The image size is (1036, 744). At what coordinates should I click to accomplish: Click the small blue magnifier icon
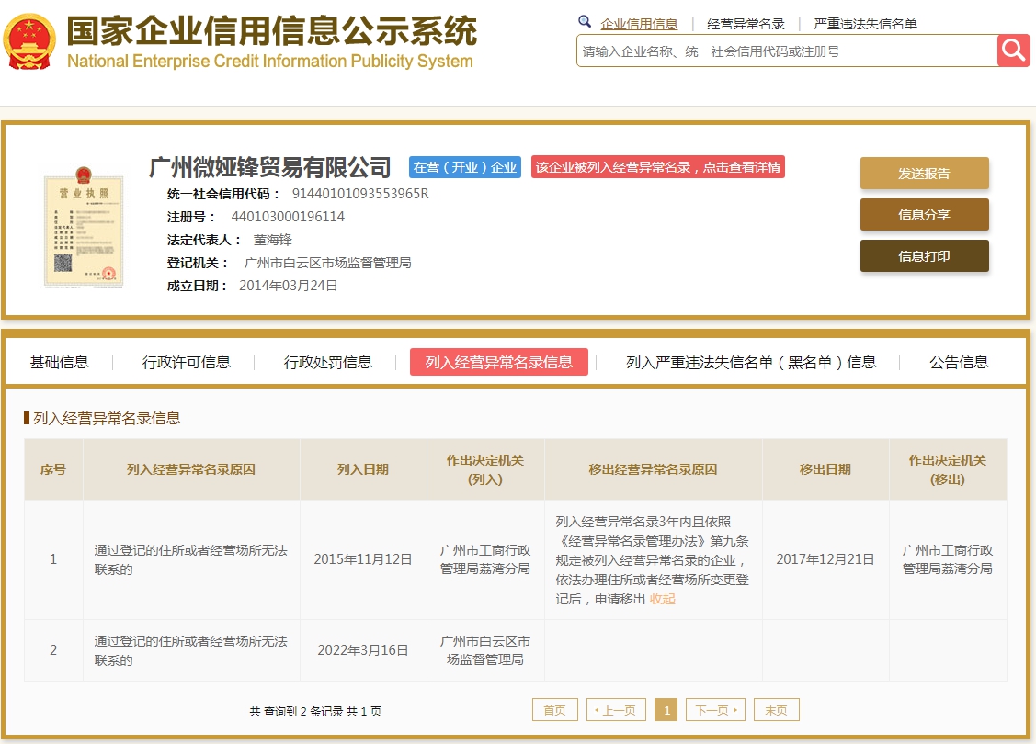584,21
